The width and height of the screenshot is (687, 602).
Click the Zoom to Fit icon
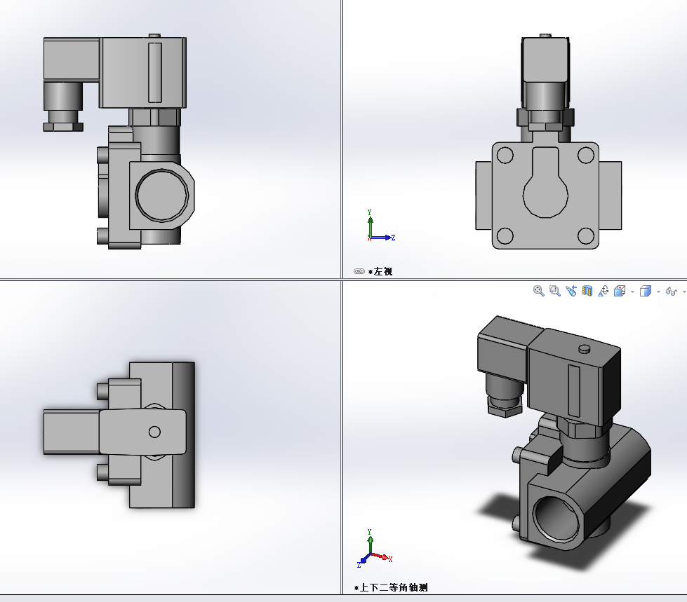tap(538, 291)
